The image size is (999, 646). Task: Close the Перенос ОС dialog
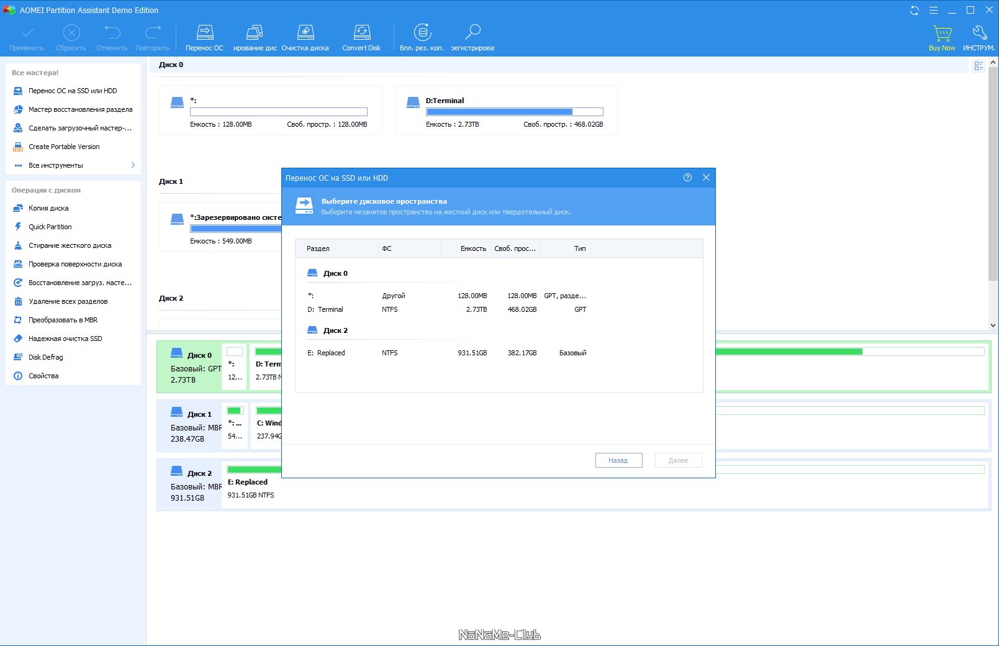[x=706, y=178]
